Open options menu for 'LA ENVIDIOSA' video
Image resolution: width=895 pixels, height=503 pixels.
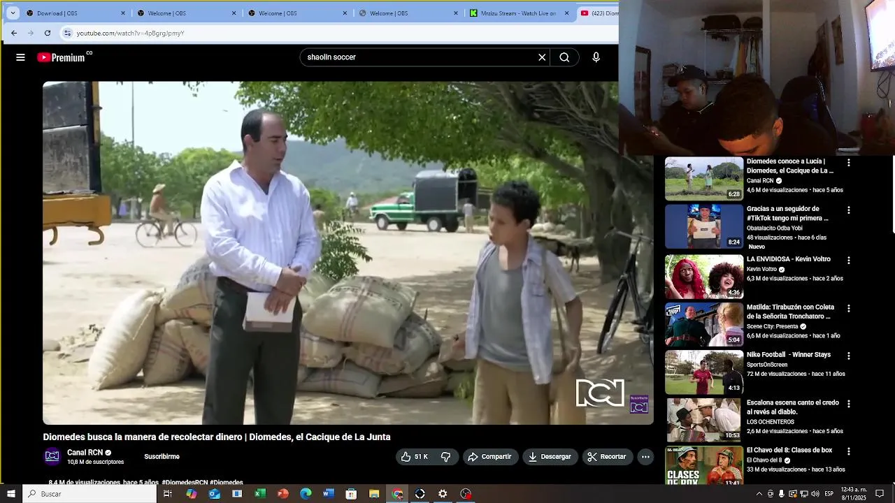coord(849,261)
